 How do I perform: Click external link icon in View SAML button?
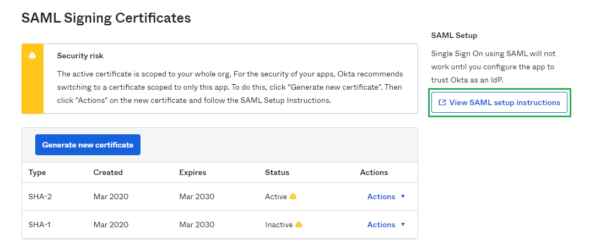pyautogui.click(x=442, y=102)
